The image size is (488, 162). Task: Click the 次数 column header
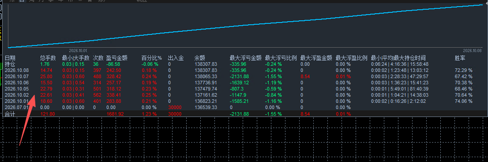pyautogui.click(x=98, y=58)
